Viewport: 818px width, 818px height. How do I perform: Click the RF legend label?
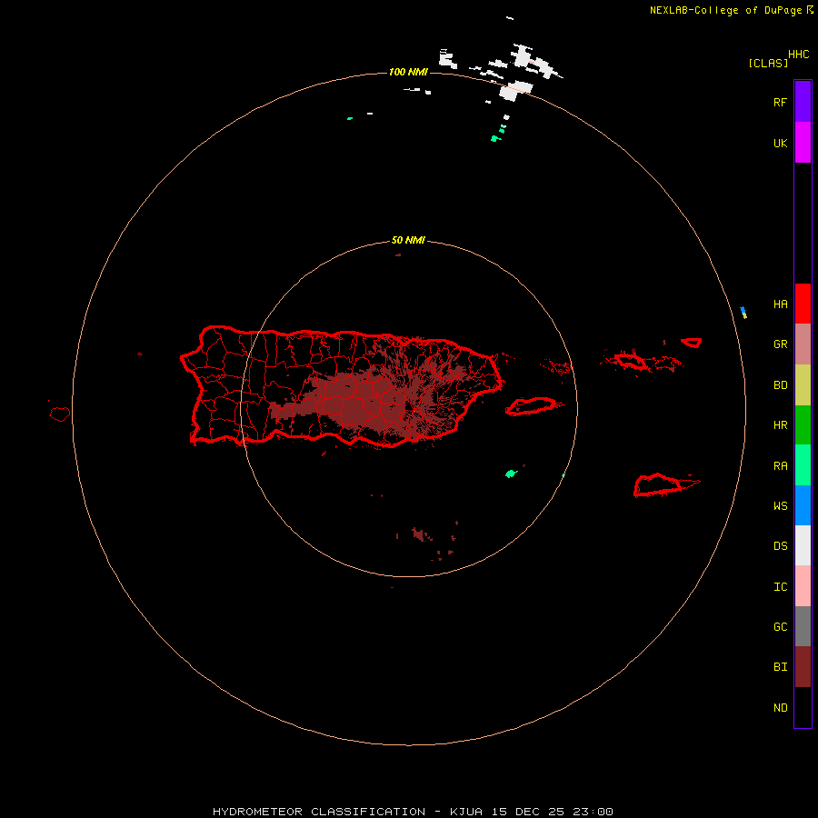[780, 102]
